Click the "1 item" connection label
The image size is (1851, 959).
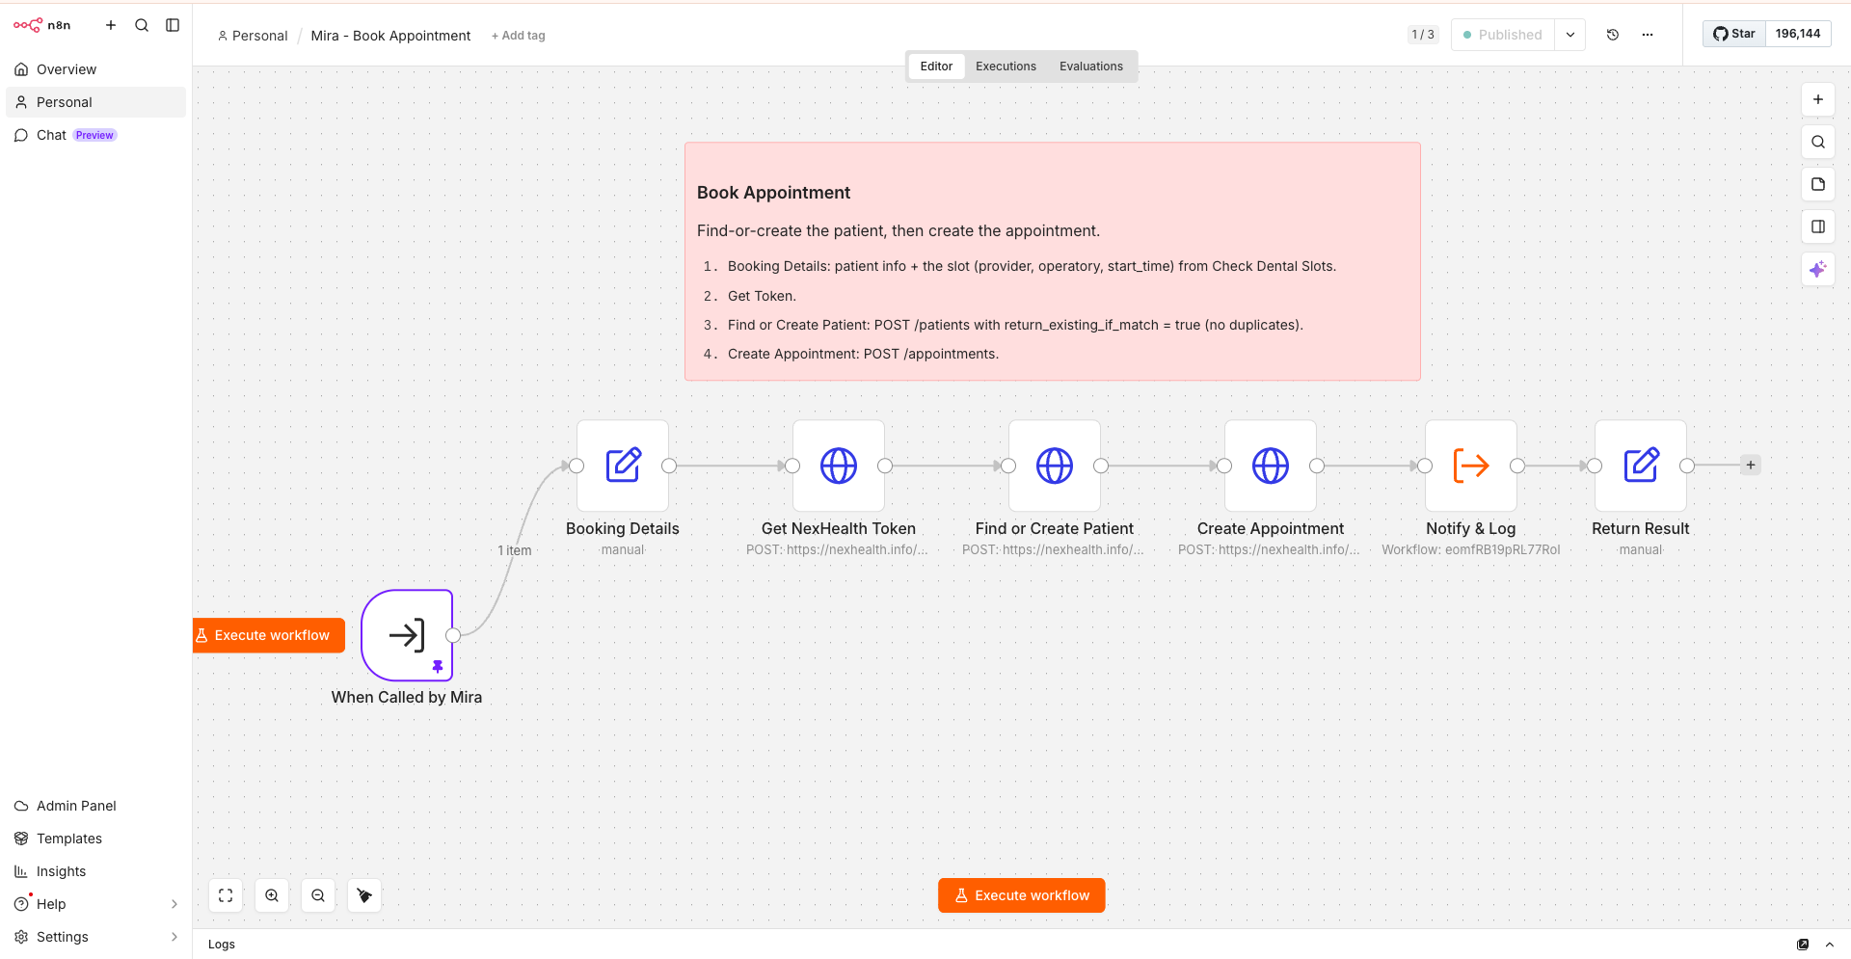point(515,550)
